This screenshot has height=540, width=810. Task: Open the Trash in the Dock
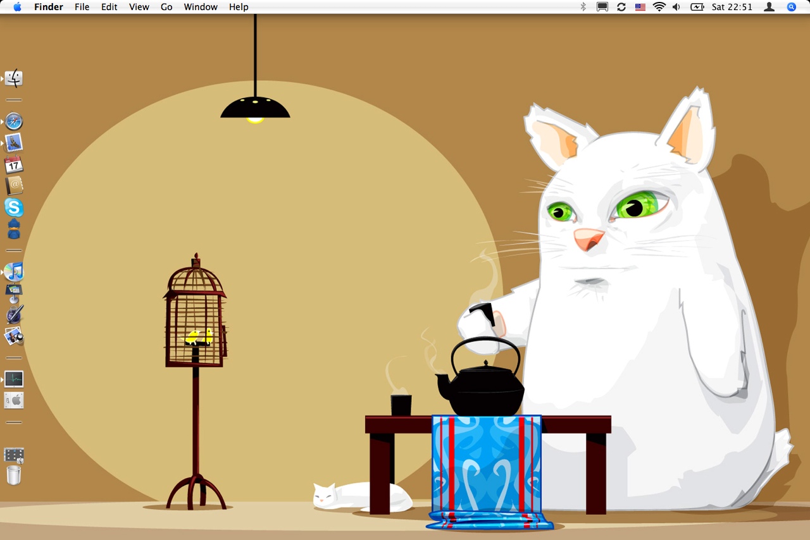[14, 475]
